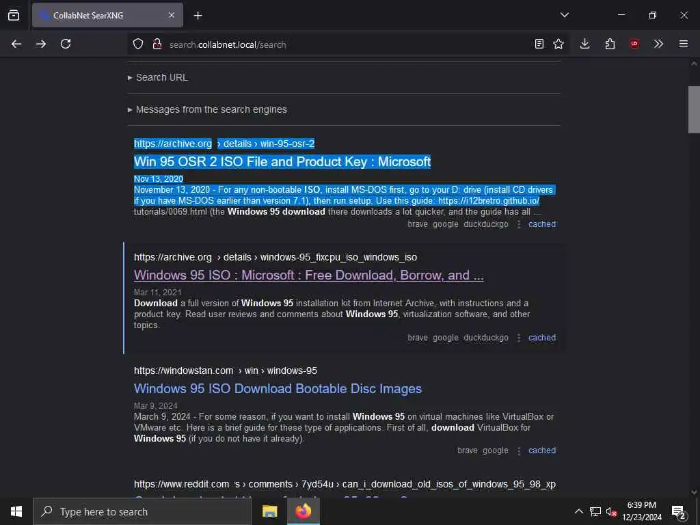The width and height of the screenshot is (700, 525).
Task: Open network status tray icon
Action: [595, 511]
